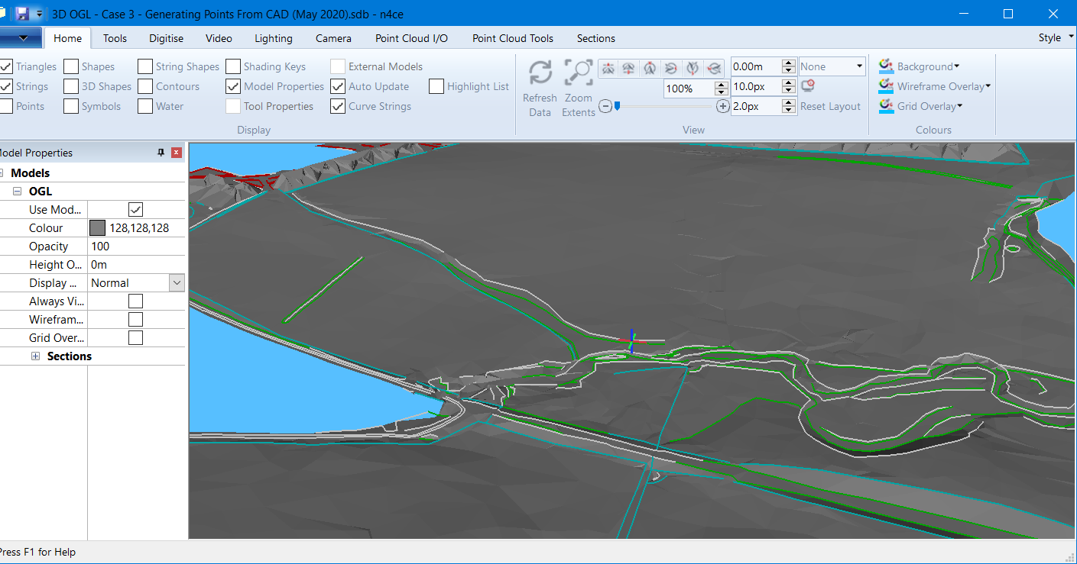The width and height of the screenshot is (1077, 564).
Task: Click the Background colour icon
Action: tap(887, 66)
